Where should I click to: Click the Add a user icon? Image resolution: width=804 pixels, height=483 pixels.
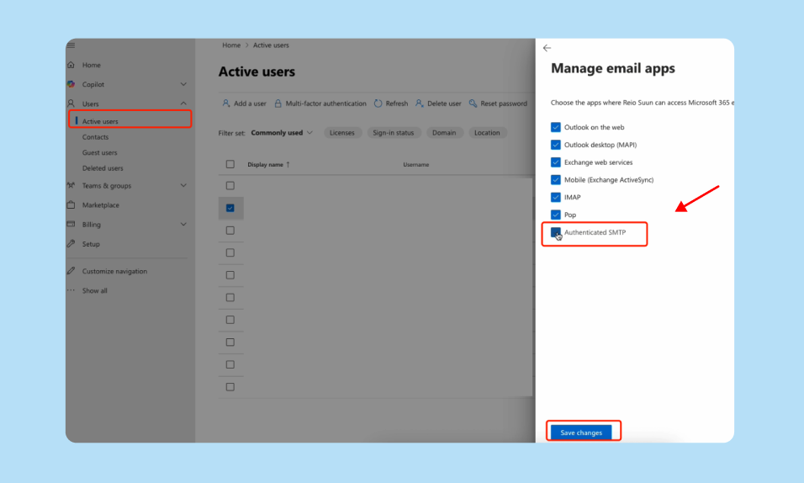[x=226, y=103]
